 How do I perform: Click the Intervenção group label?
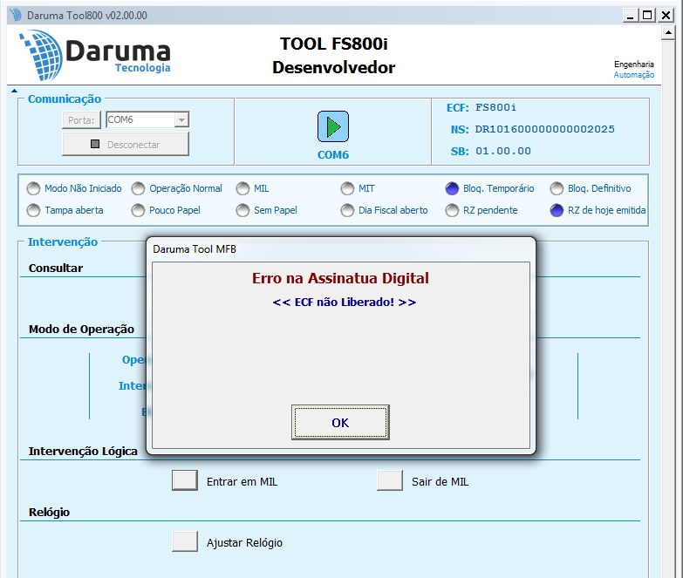pos(63,242)
